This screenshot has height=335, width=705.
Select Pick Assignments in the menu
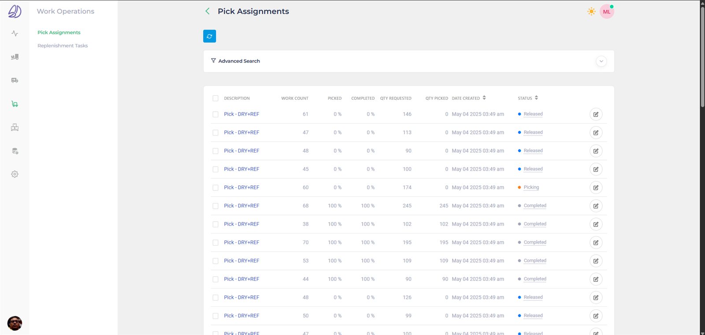pos(59,33)
